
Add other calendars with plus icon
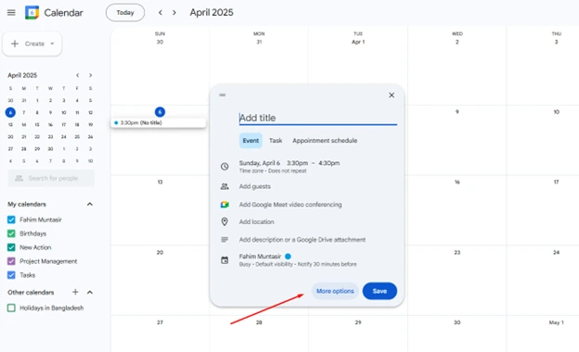(75, 293)
